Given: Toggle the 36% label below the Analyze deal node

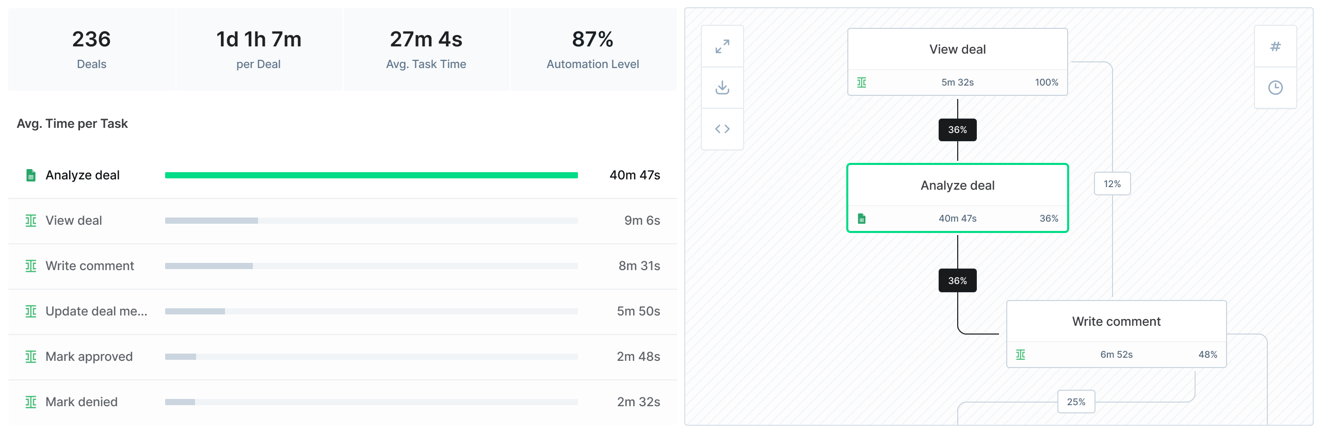Looking at the screenshot, I should tap(957, 280).
